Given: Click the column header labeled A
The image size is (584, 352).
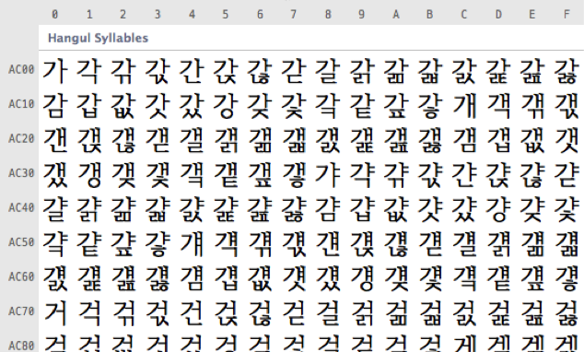Looking at the screenshot, I should 396,15.
